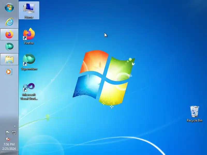Open the clock showing 7:56 PM
This screenshot has height=155, width=207.
(x=9, y=144)
